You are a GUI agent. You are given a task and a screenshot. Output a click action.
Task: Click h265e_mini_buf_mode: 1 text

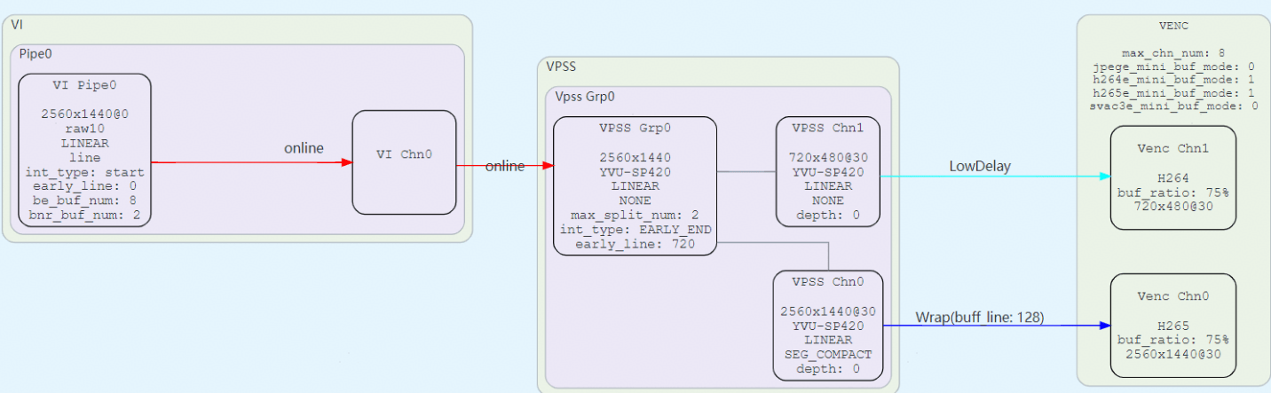(x=1172, y=93)
